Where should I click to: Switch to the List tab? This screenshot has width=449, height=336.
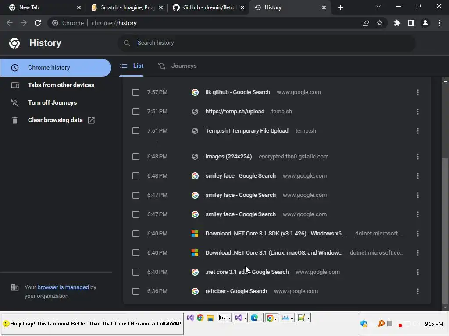[x=132, y=66]
